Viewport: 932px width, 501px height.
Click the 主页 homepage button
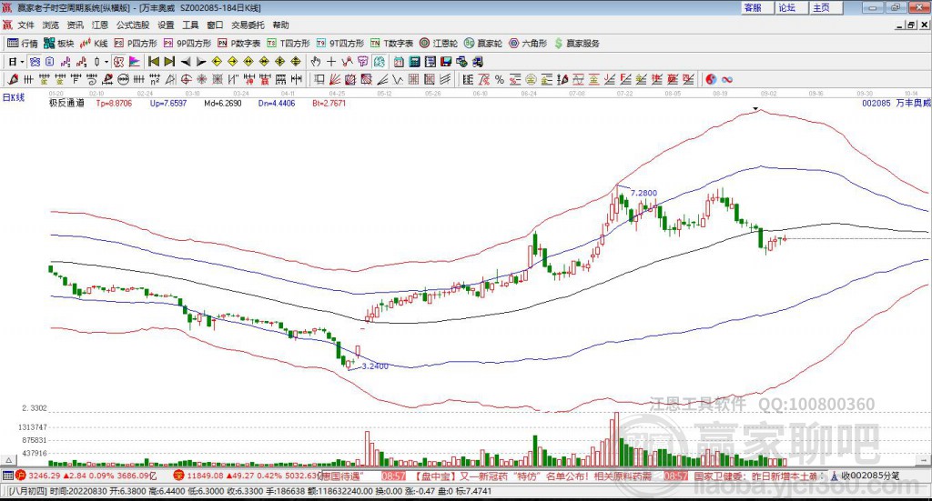coord(826,7)
